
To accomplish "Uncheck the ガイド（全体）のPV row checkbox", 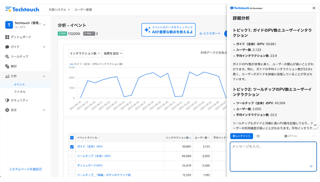I will [72, 147].
